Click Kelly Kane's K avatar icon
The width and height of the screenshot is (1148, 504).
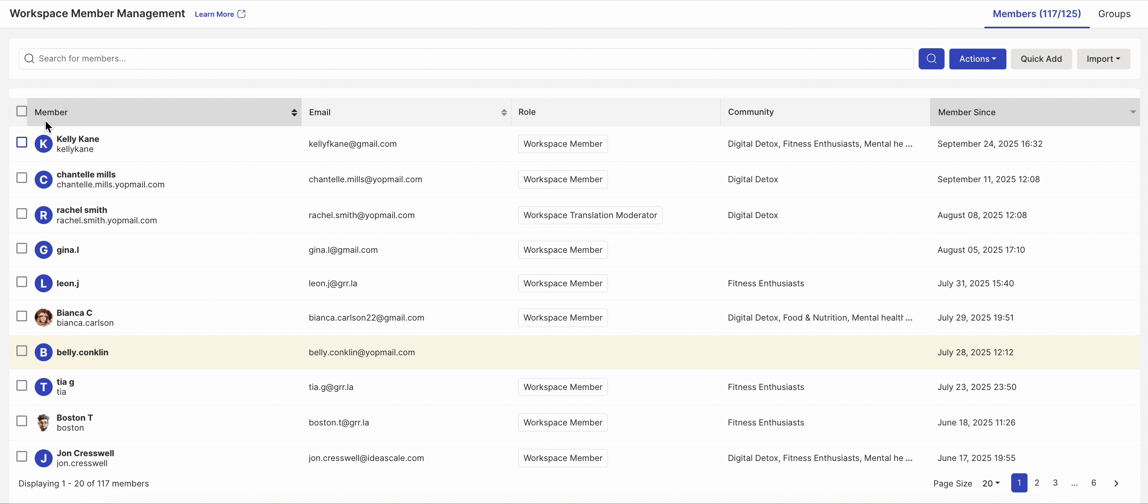[x=43, y=144]
